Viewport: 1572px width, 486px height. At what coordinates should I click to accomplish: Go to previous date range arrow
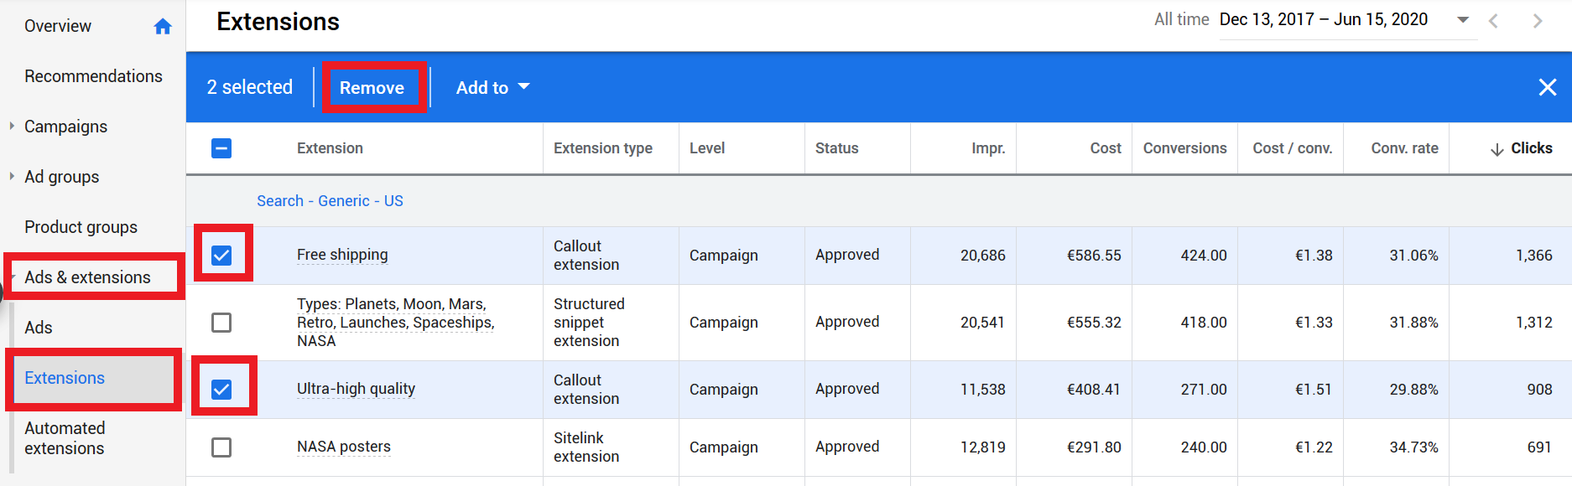[1493, 21]
